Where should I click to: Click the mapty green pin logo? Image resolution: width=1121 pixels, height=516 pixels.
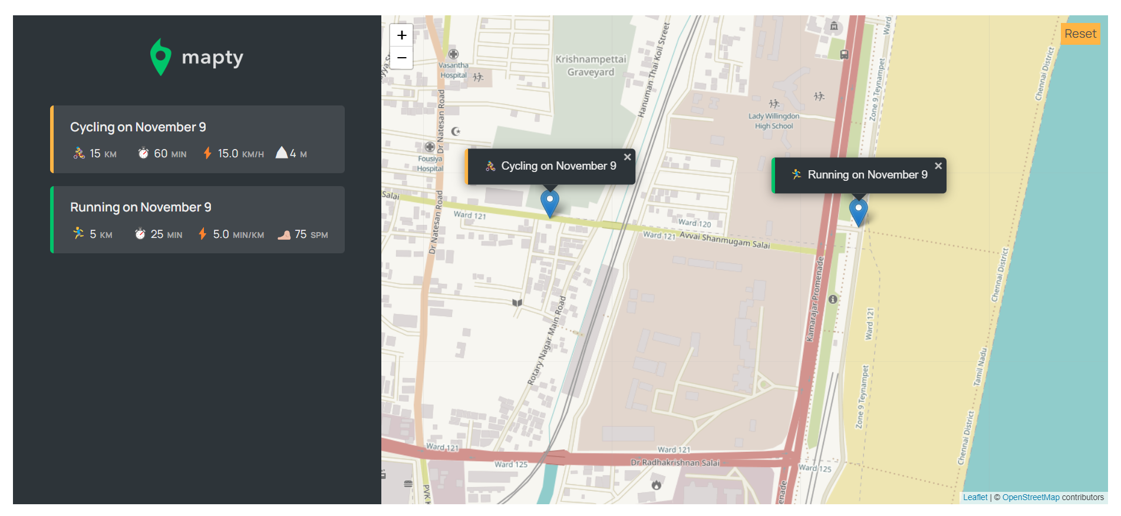160,57
